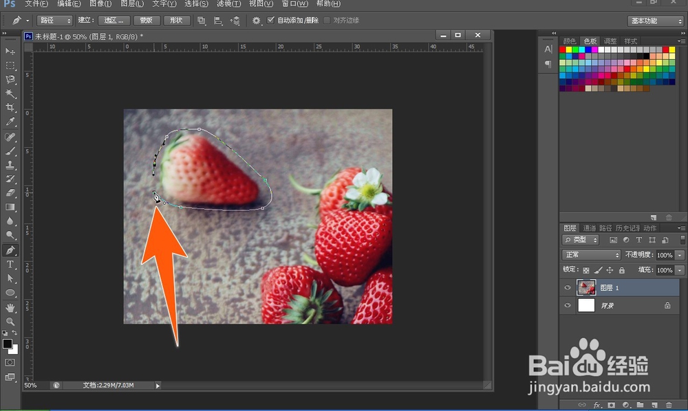Select the Rectangular Marquee tool
Viewport: 688px width, 411px height.
tap(10, 66)
